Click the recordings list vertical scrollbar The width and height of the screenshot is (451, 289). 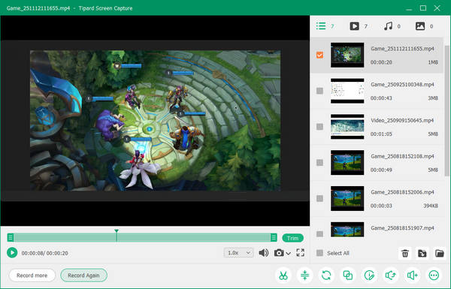[x=446, y=110]
